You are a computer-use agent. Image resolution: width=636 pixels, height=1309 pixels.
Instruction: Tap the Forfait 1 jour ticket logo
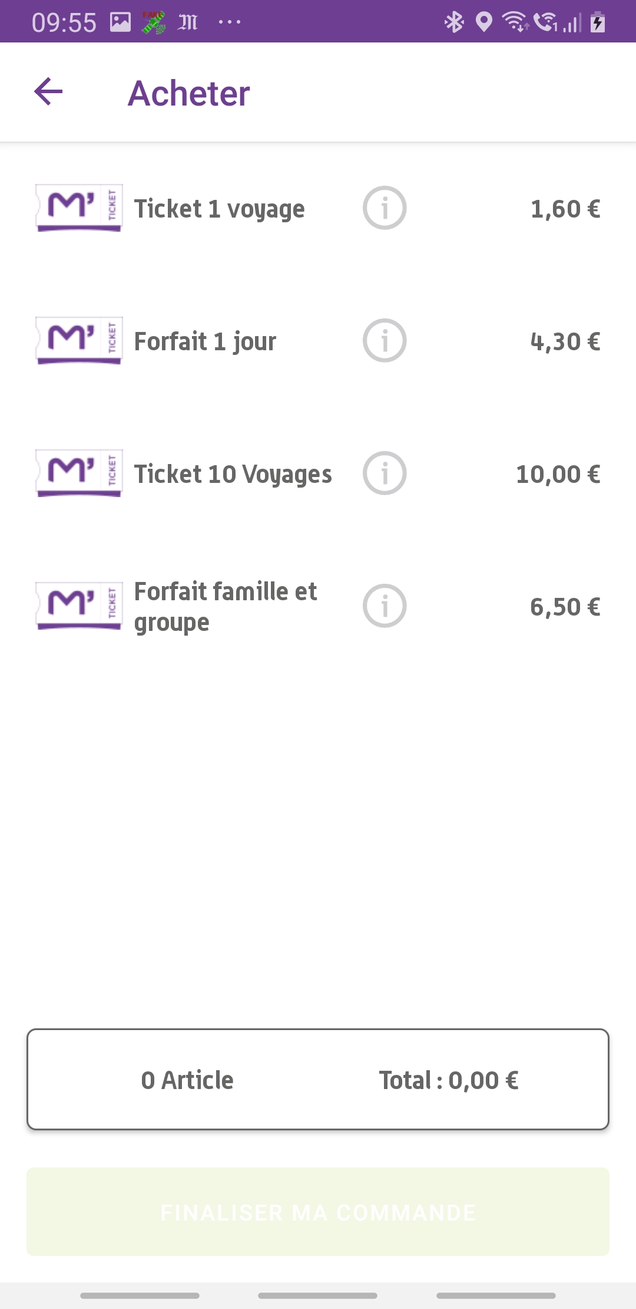79,340
